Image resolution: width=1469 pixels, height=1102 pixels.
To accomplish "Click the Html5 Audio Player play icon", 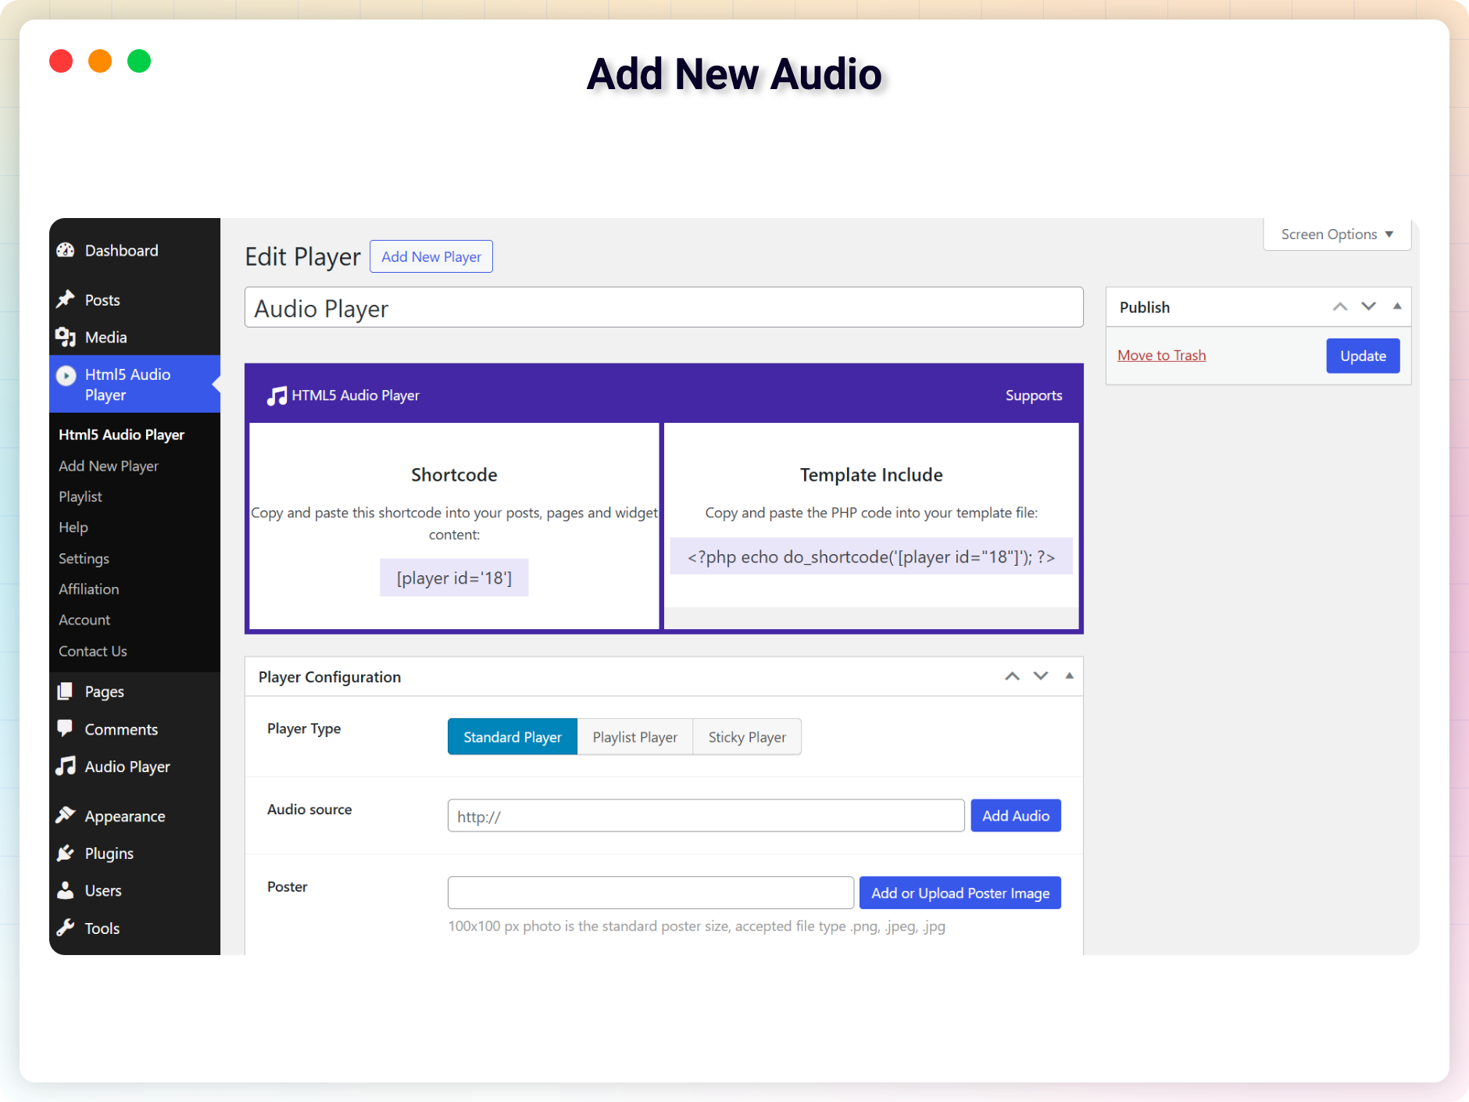I will pos(66,375).
